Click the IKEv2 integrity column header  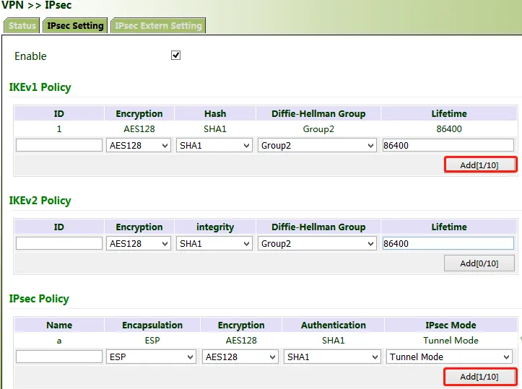pyautogui.click(x=215, y=227)
